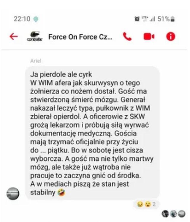Select the message bubble starting with Ja pierdole
This screenshot has width=190, height=222.
click(x=92, y=133)
